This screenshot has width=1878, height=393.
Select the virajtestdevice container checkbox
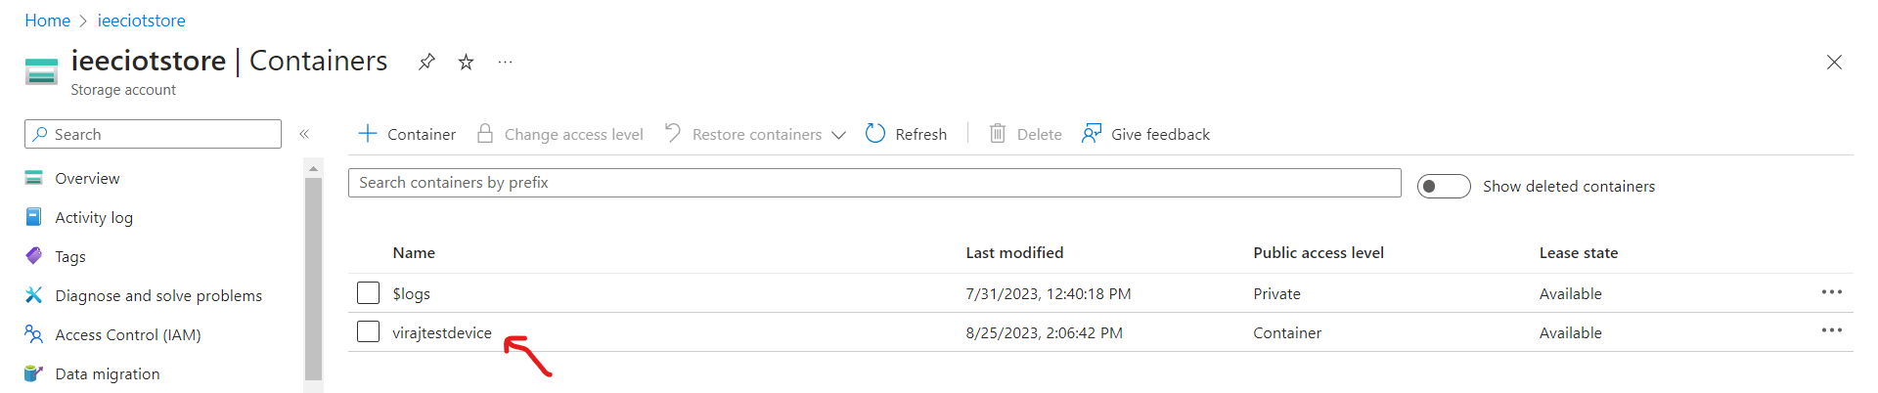[368, 331]
